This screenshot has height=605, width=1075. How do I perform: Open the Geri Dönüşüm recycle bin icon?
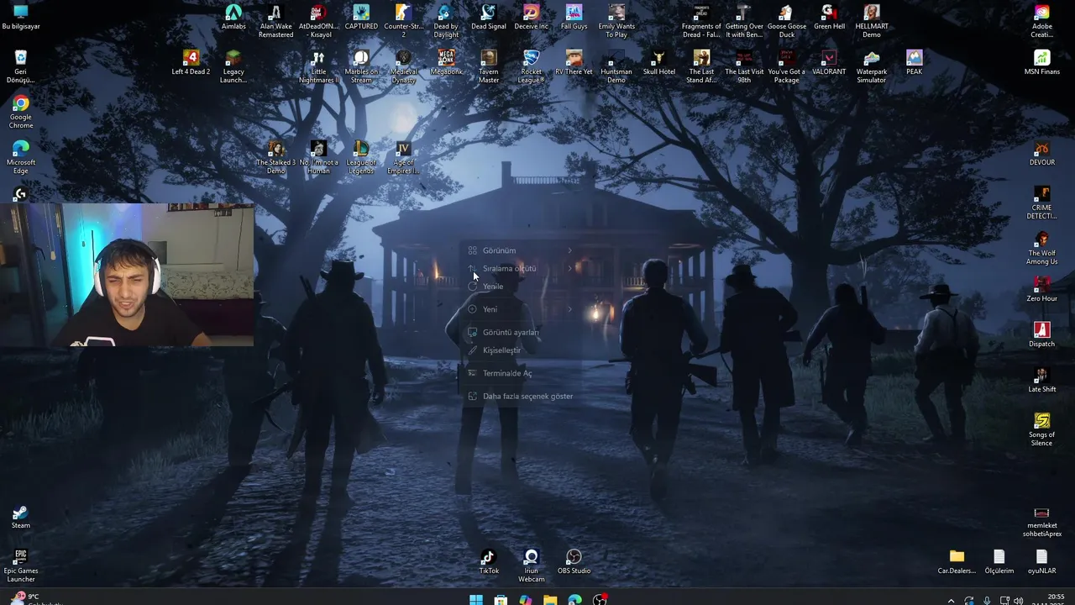coord(21,66)
